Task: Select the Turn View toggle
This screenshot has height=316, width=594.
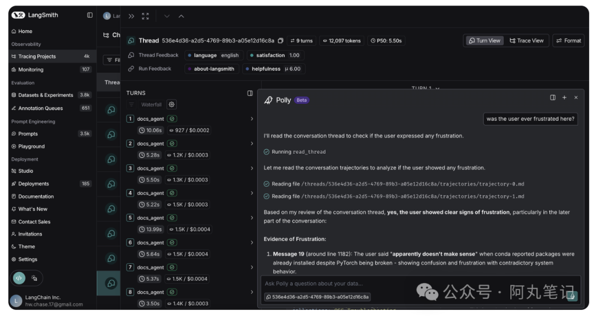Action: [484, 41]
